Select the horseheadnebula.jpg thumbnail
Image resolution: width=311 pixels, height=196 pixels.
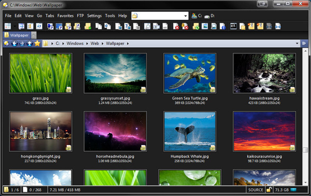point(115,131)
